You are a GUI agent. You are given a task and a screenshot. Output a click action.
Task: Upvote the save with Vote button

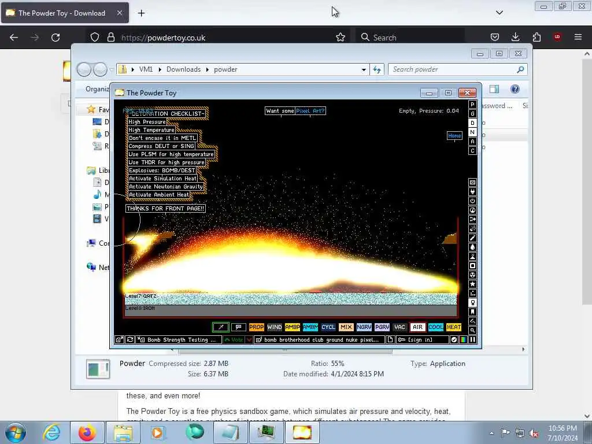[x=234, y=340]
